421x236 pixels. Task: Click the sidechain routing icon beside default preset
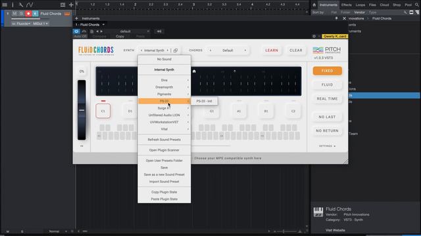coord(159,31)
